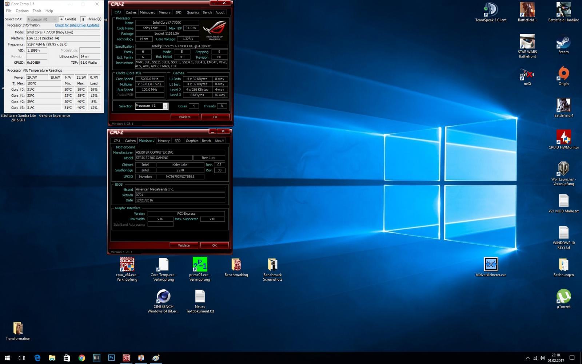Open Graphics tab in top CPU-Z window
The width and height of the screenshot is (582, 364).
coord(193,12)
